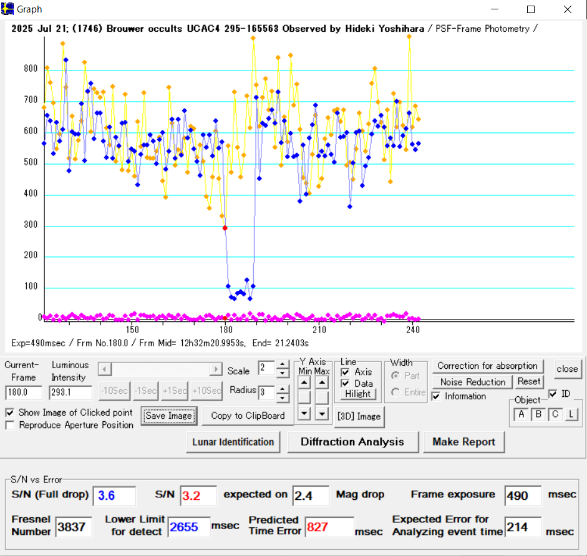Open Diffraction Analysis
The height and width of the screenshot is (556, 587).
(x=352, y=442)
